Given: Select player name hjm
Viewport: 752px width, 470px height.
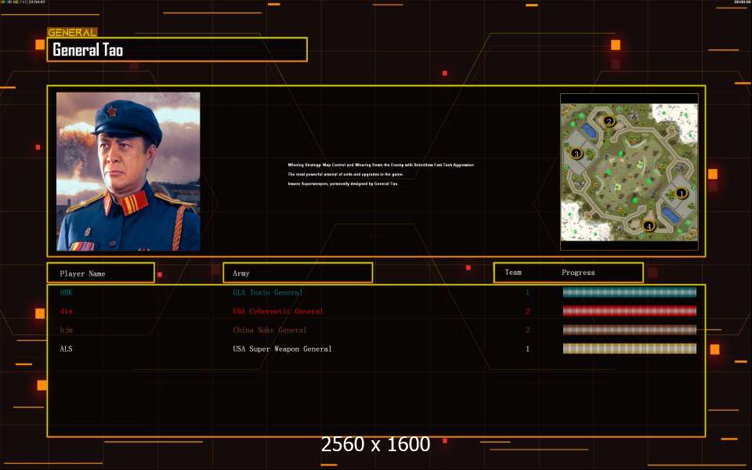Looking at the screenshot, I should click(x=66, y=330).
